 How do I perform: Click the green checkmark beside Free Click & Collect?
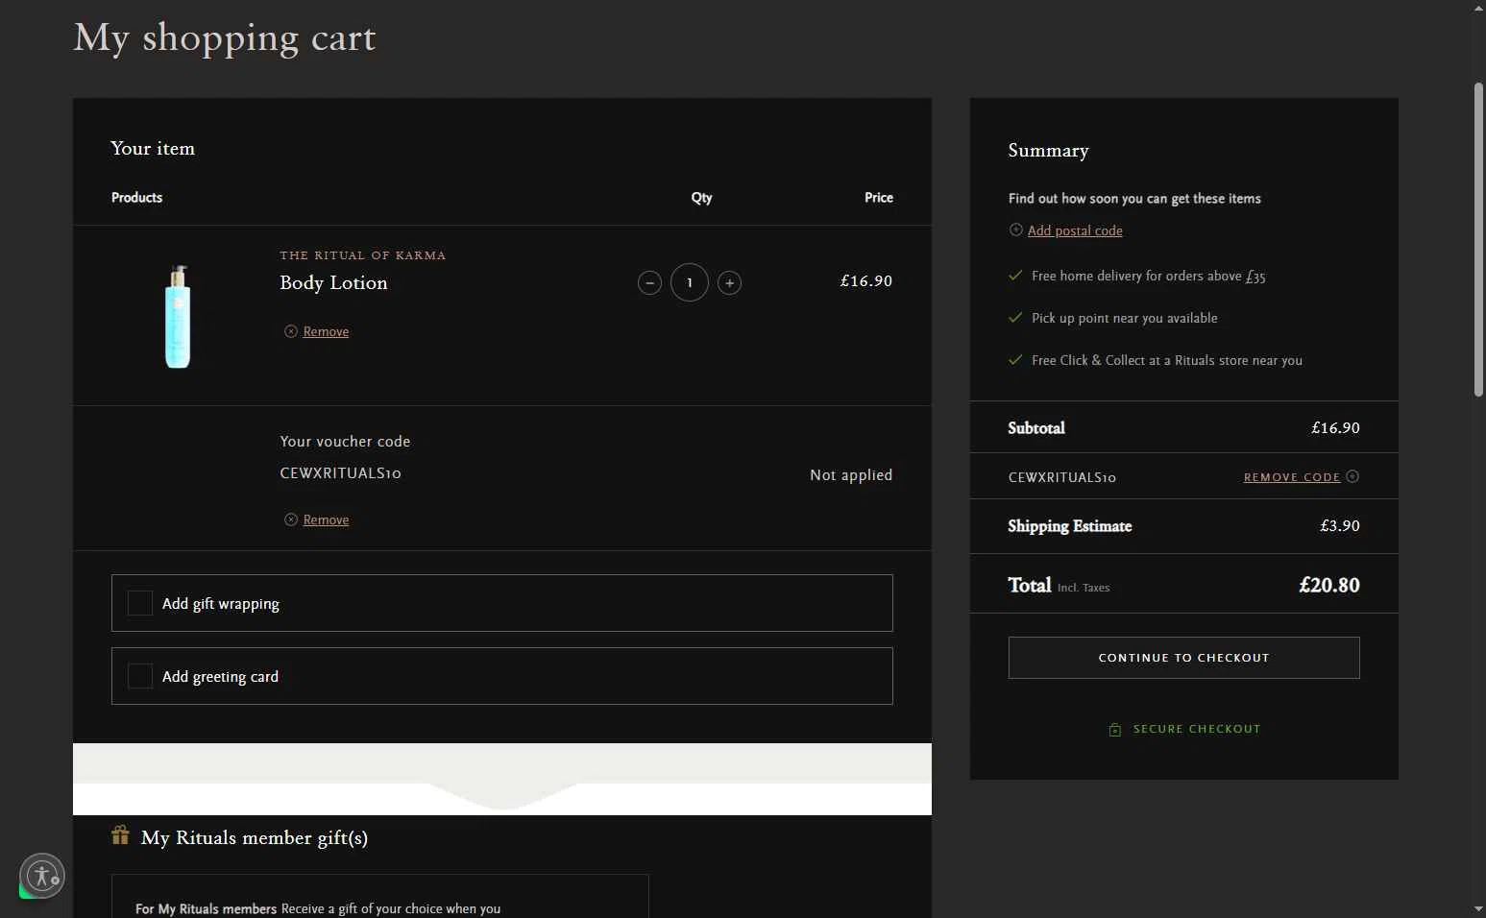click(x=1015, y=360)
